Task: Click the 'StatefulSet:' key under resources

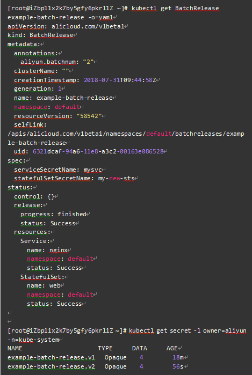Action: 42,277
